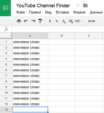Select row 8 header
Viewport: 104px width, 113px height.
coord(6,81)
